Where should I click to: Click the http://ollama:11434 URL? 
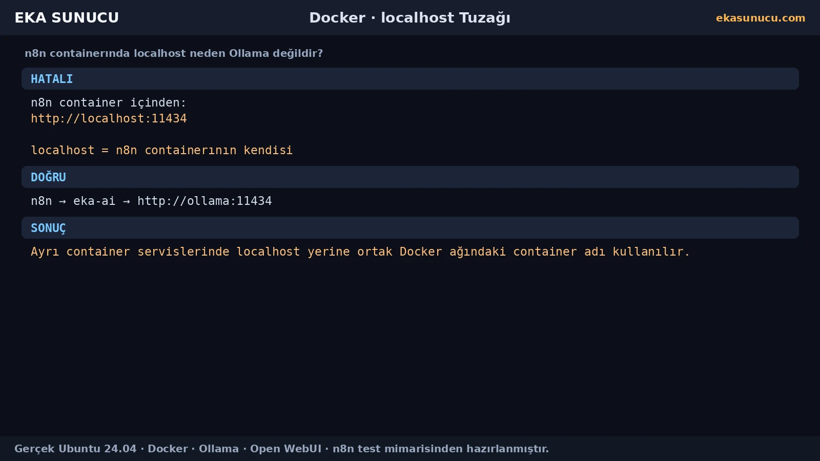point(204,201)
